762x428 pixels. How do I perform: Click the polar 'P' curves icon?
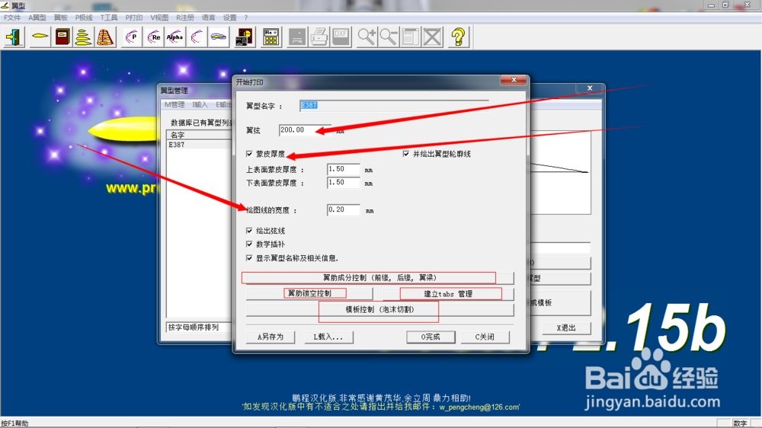[x=131, y=37]
